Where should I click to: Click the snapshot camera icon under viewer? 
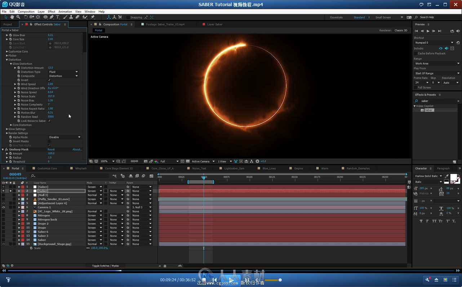[146, 161]
